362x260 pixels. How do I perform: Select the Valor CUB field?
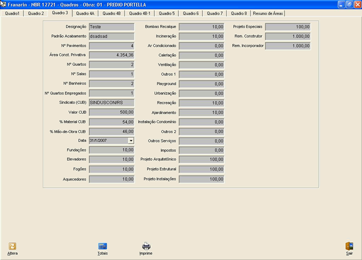point(112,112)
